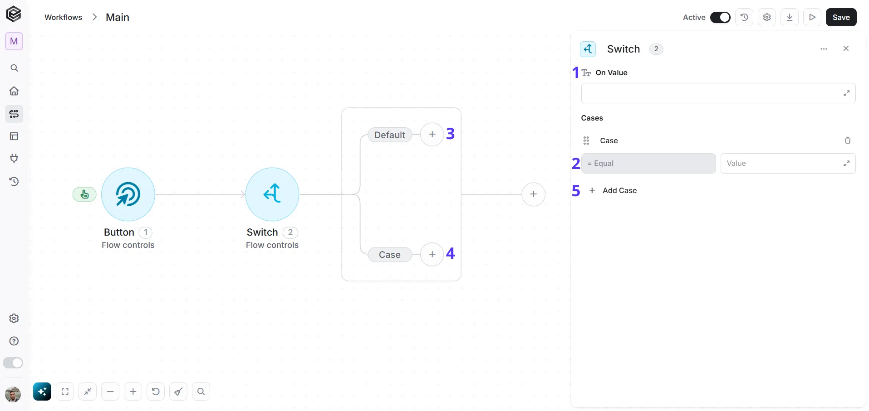Close the Switch properties panel
The height and width of the screenshot is (411, 869).
pos(846,48)
